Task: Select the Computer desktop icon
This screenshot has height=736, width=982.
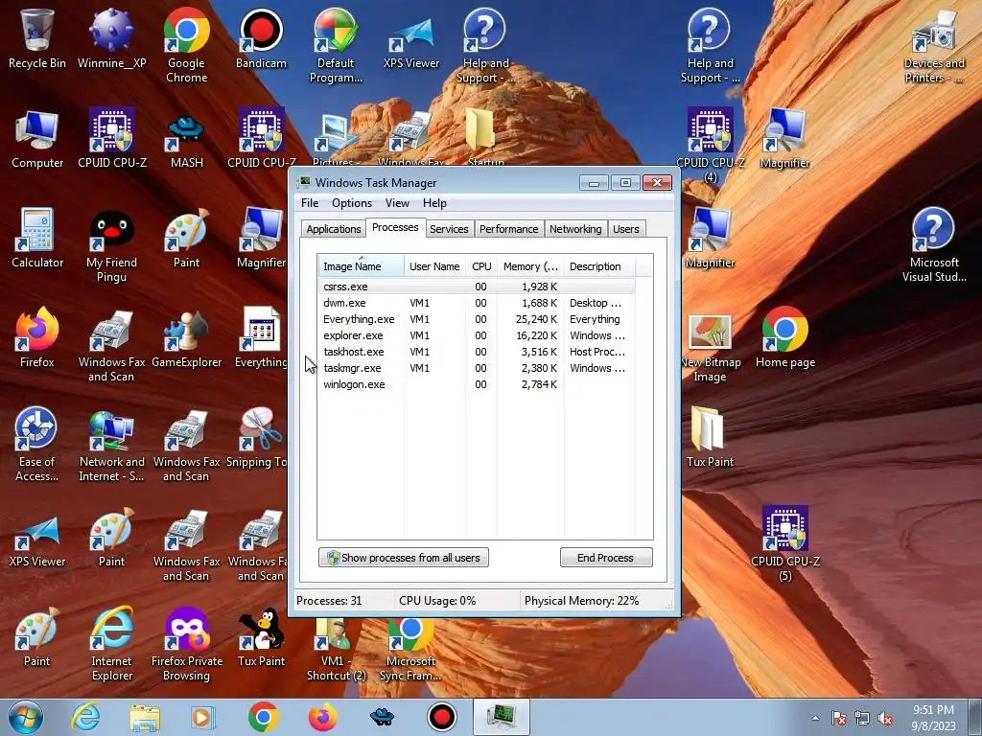Action: (37, 138)
